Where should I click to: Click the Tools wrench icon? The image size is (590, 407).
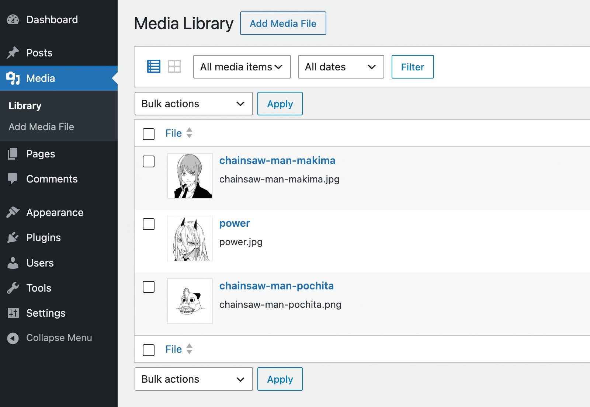click(x=13, y=288)
